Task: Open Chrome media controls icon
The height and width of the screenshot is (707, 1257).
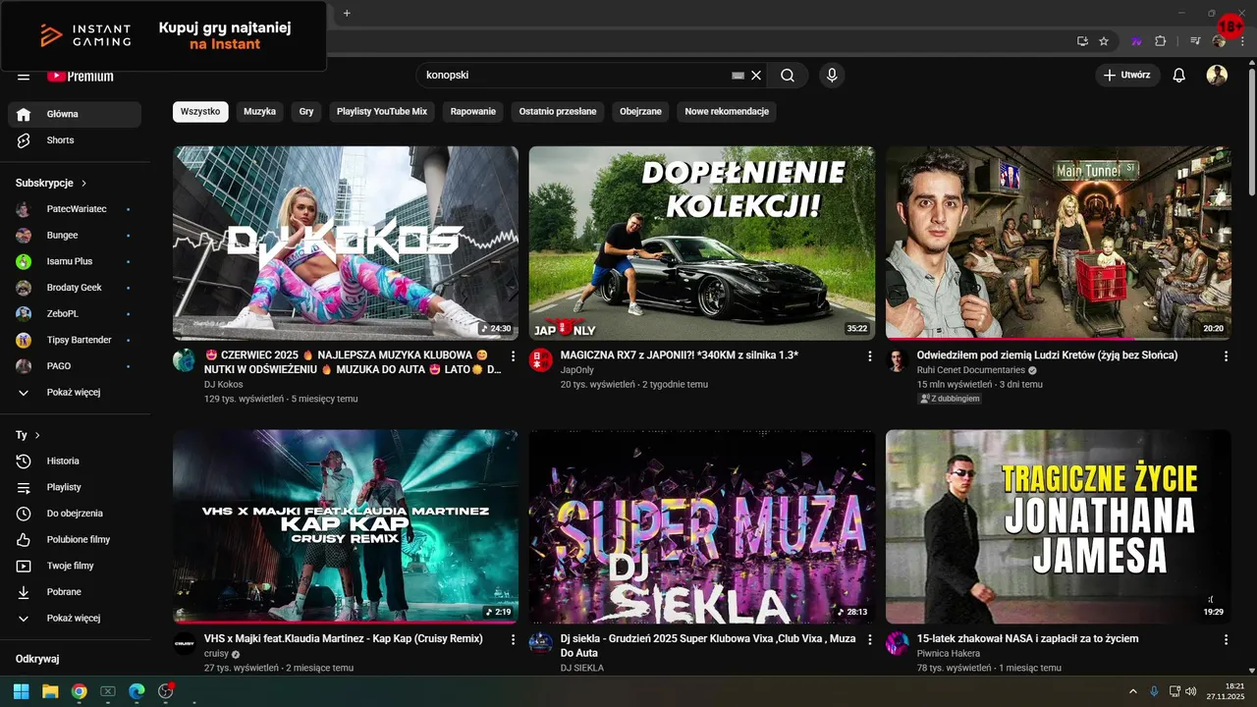Action: point(1195,41)
